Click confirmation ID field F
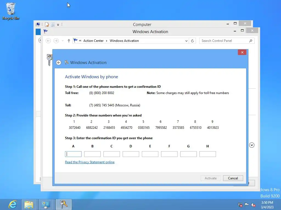Viewport: 281px width, 210px height. [x=169, y=154]
